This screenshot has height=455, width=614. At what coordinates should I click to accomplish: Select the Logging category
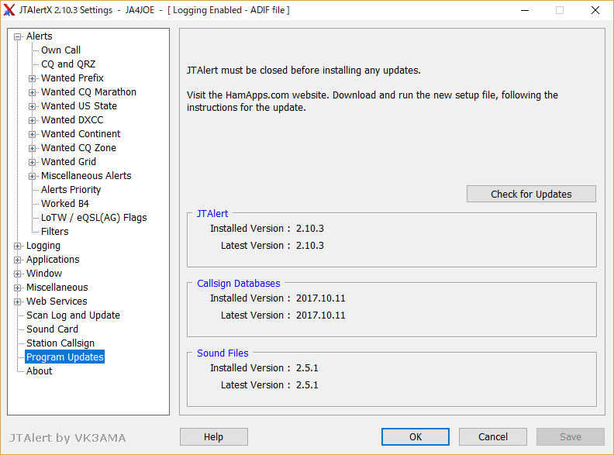(43, 246)
